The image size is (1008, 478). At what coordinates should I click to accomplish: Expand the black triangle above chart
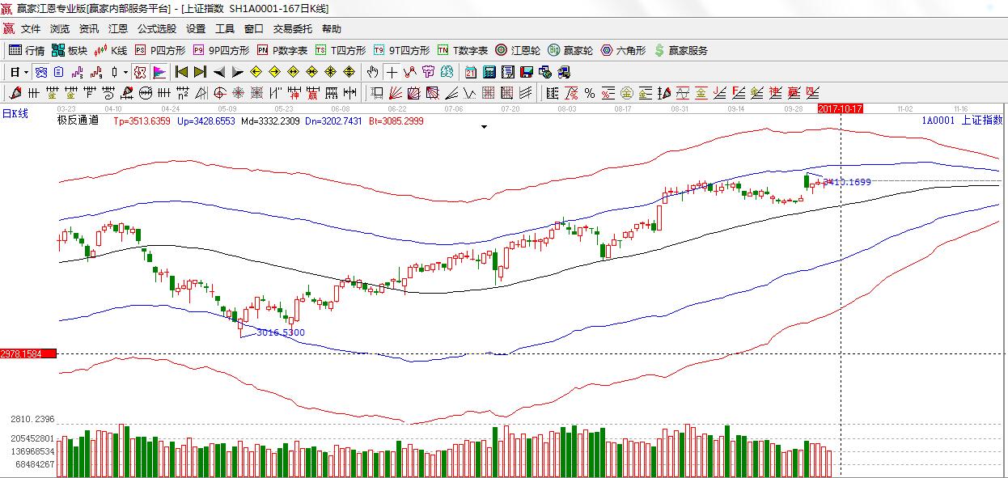point(484,127)
